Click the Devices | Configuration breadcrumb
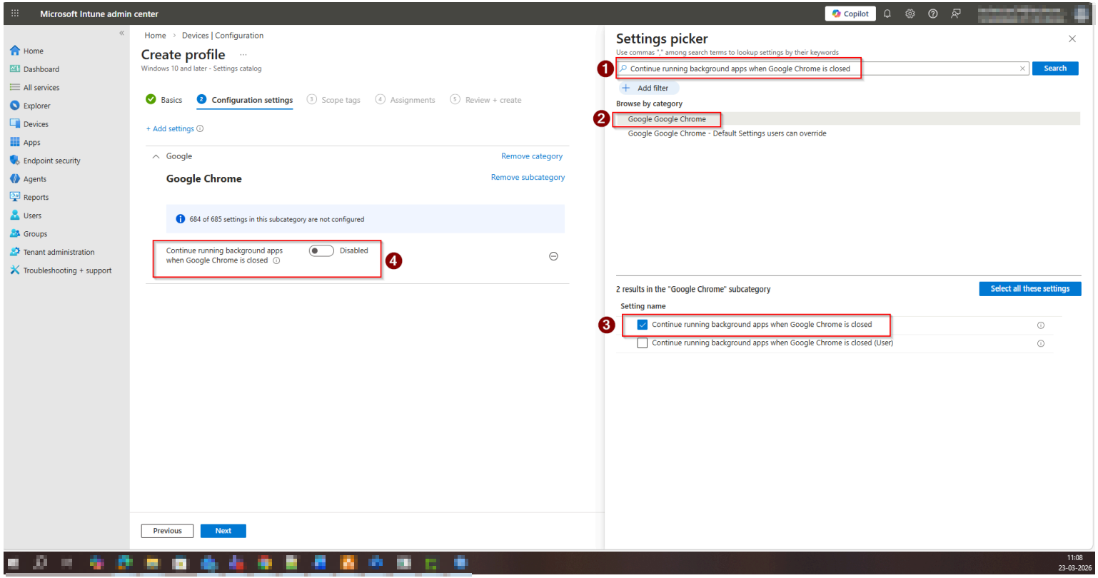1098x578 pixels. coord(223,36)
